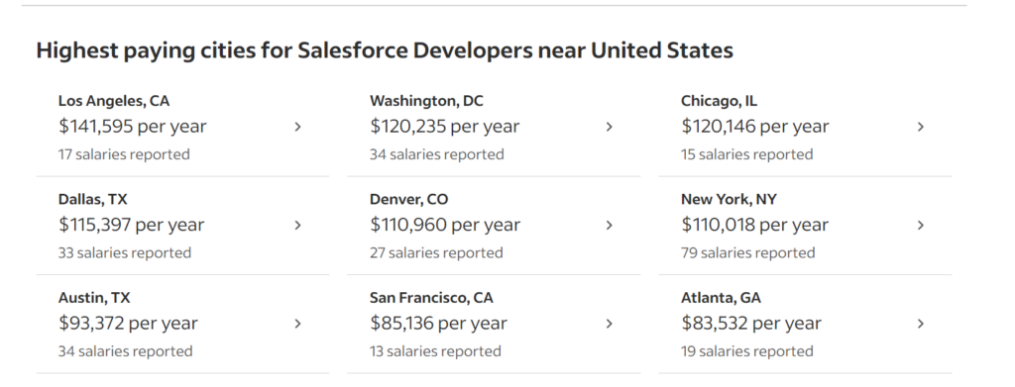Click the 79 salaries reported text
The height and width of the screenshot is (387, 1015).
747,253
